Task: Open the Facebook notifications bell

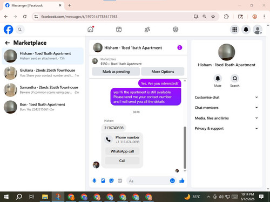Action: [x=246, y=30]
